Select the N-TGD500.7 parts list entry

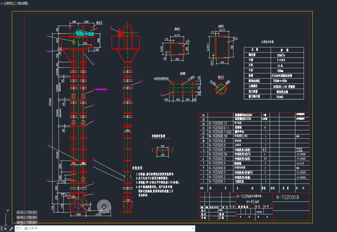point(217,150)
